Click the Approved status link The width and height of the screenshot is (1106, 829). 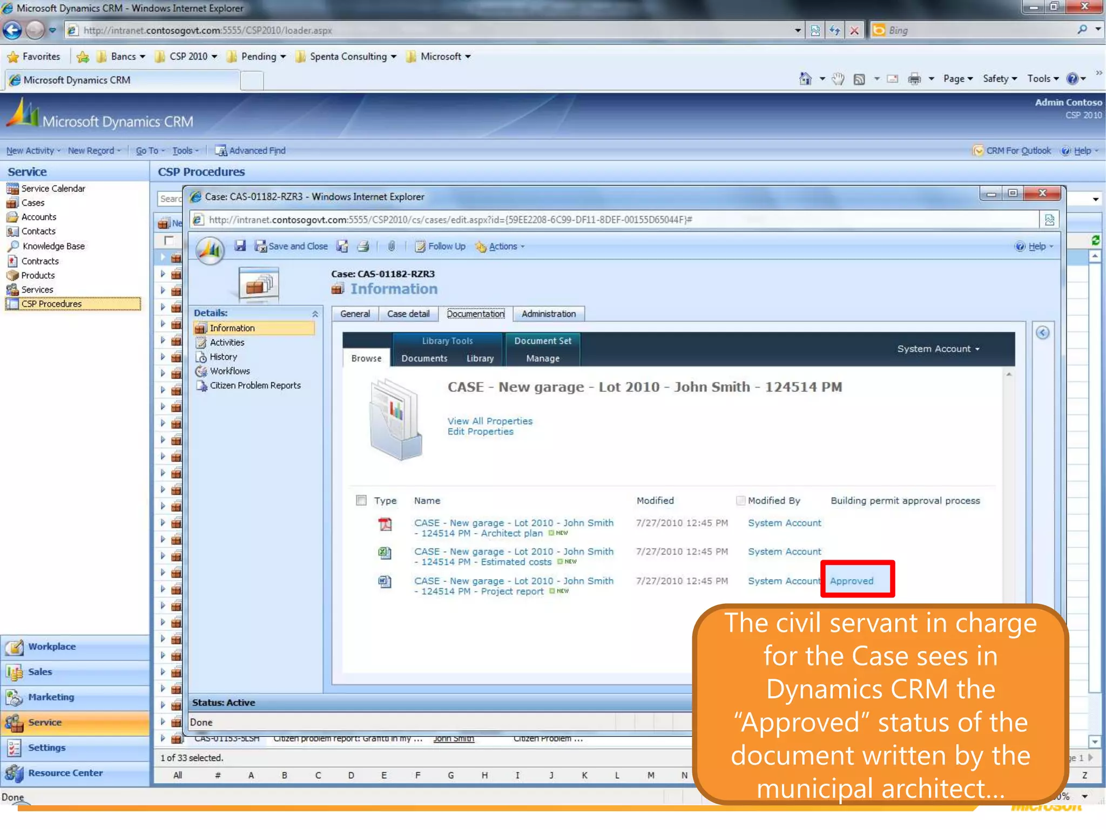851,581
